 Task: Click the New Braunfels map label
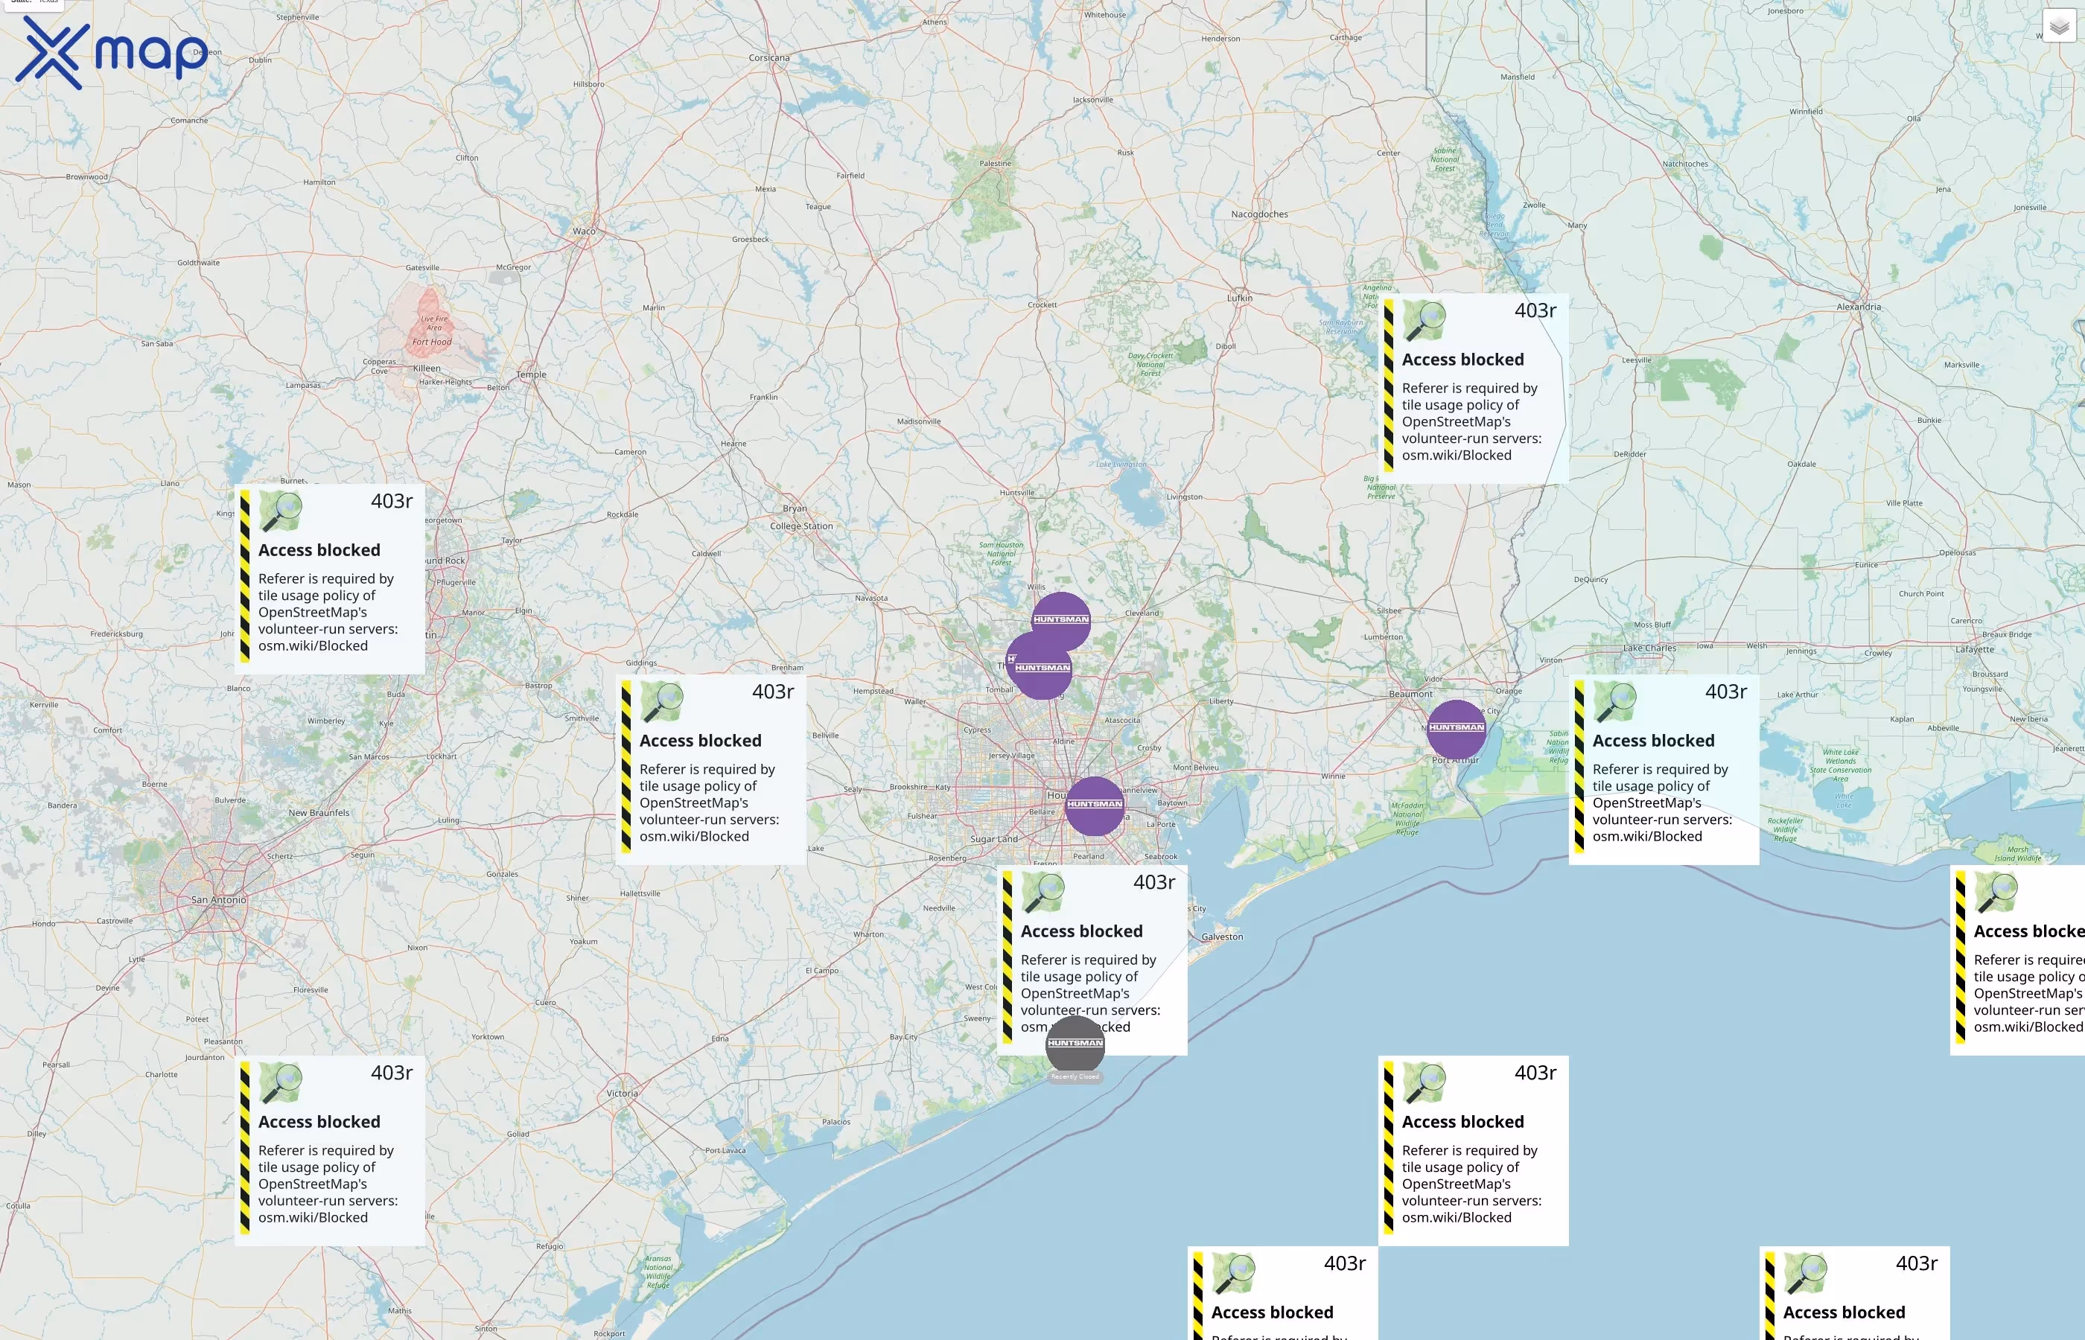point(319,814)
